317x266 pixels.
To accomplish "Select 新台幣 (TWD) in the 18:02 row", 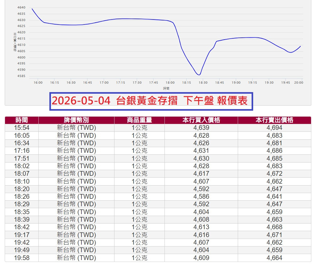I will [76, 166].
